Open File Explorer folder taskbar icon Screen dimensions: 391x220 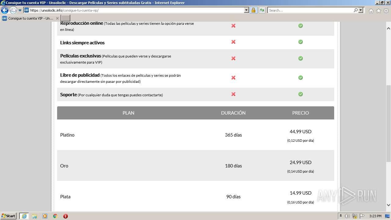point(35,216)
